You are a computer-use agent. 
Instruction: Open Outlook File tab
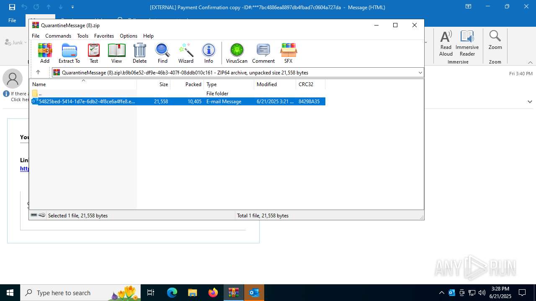point(13,20)
